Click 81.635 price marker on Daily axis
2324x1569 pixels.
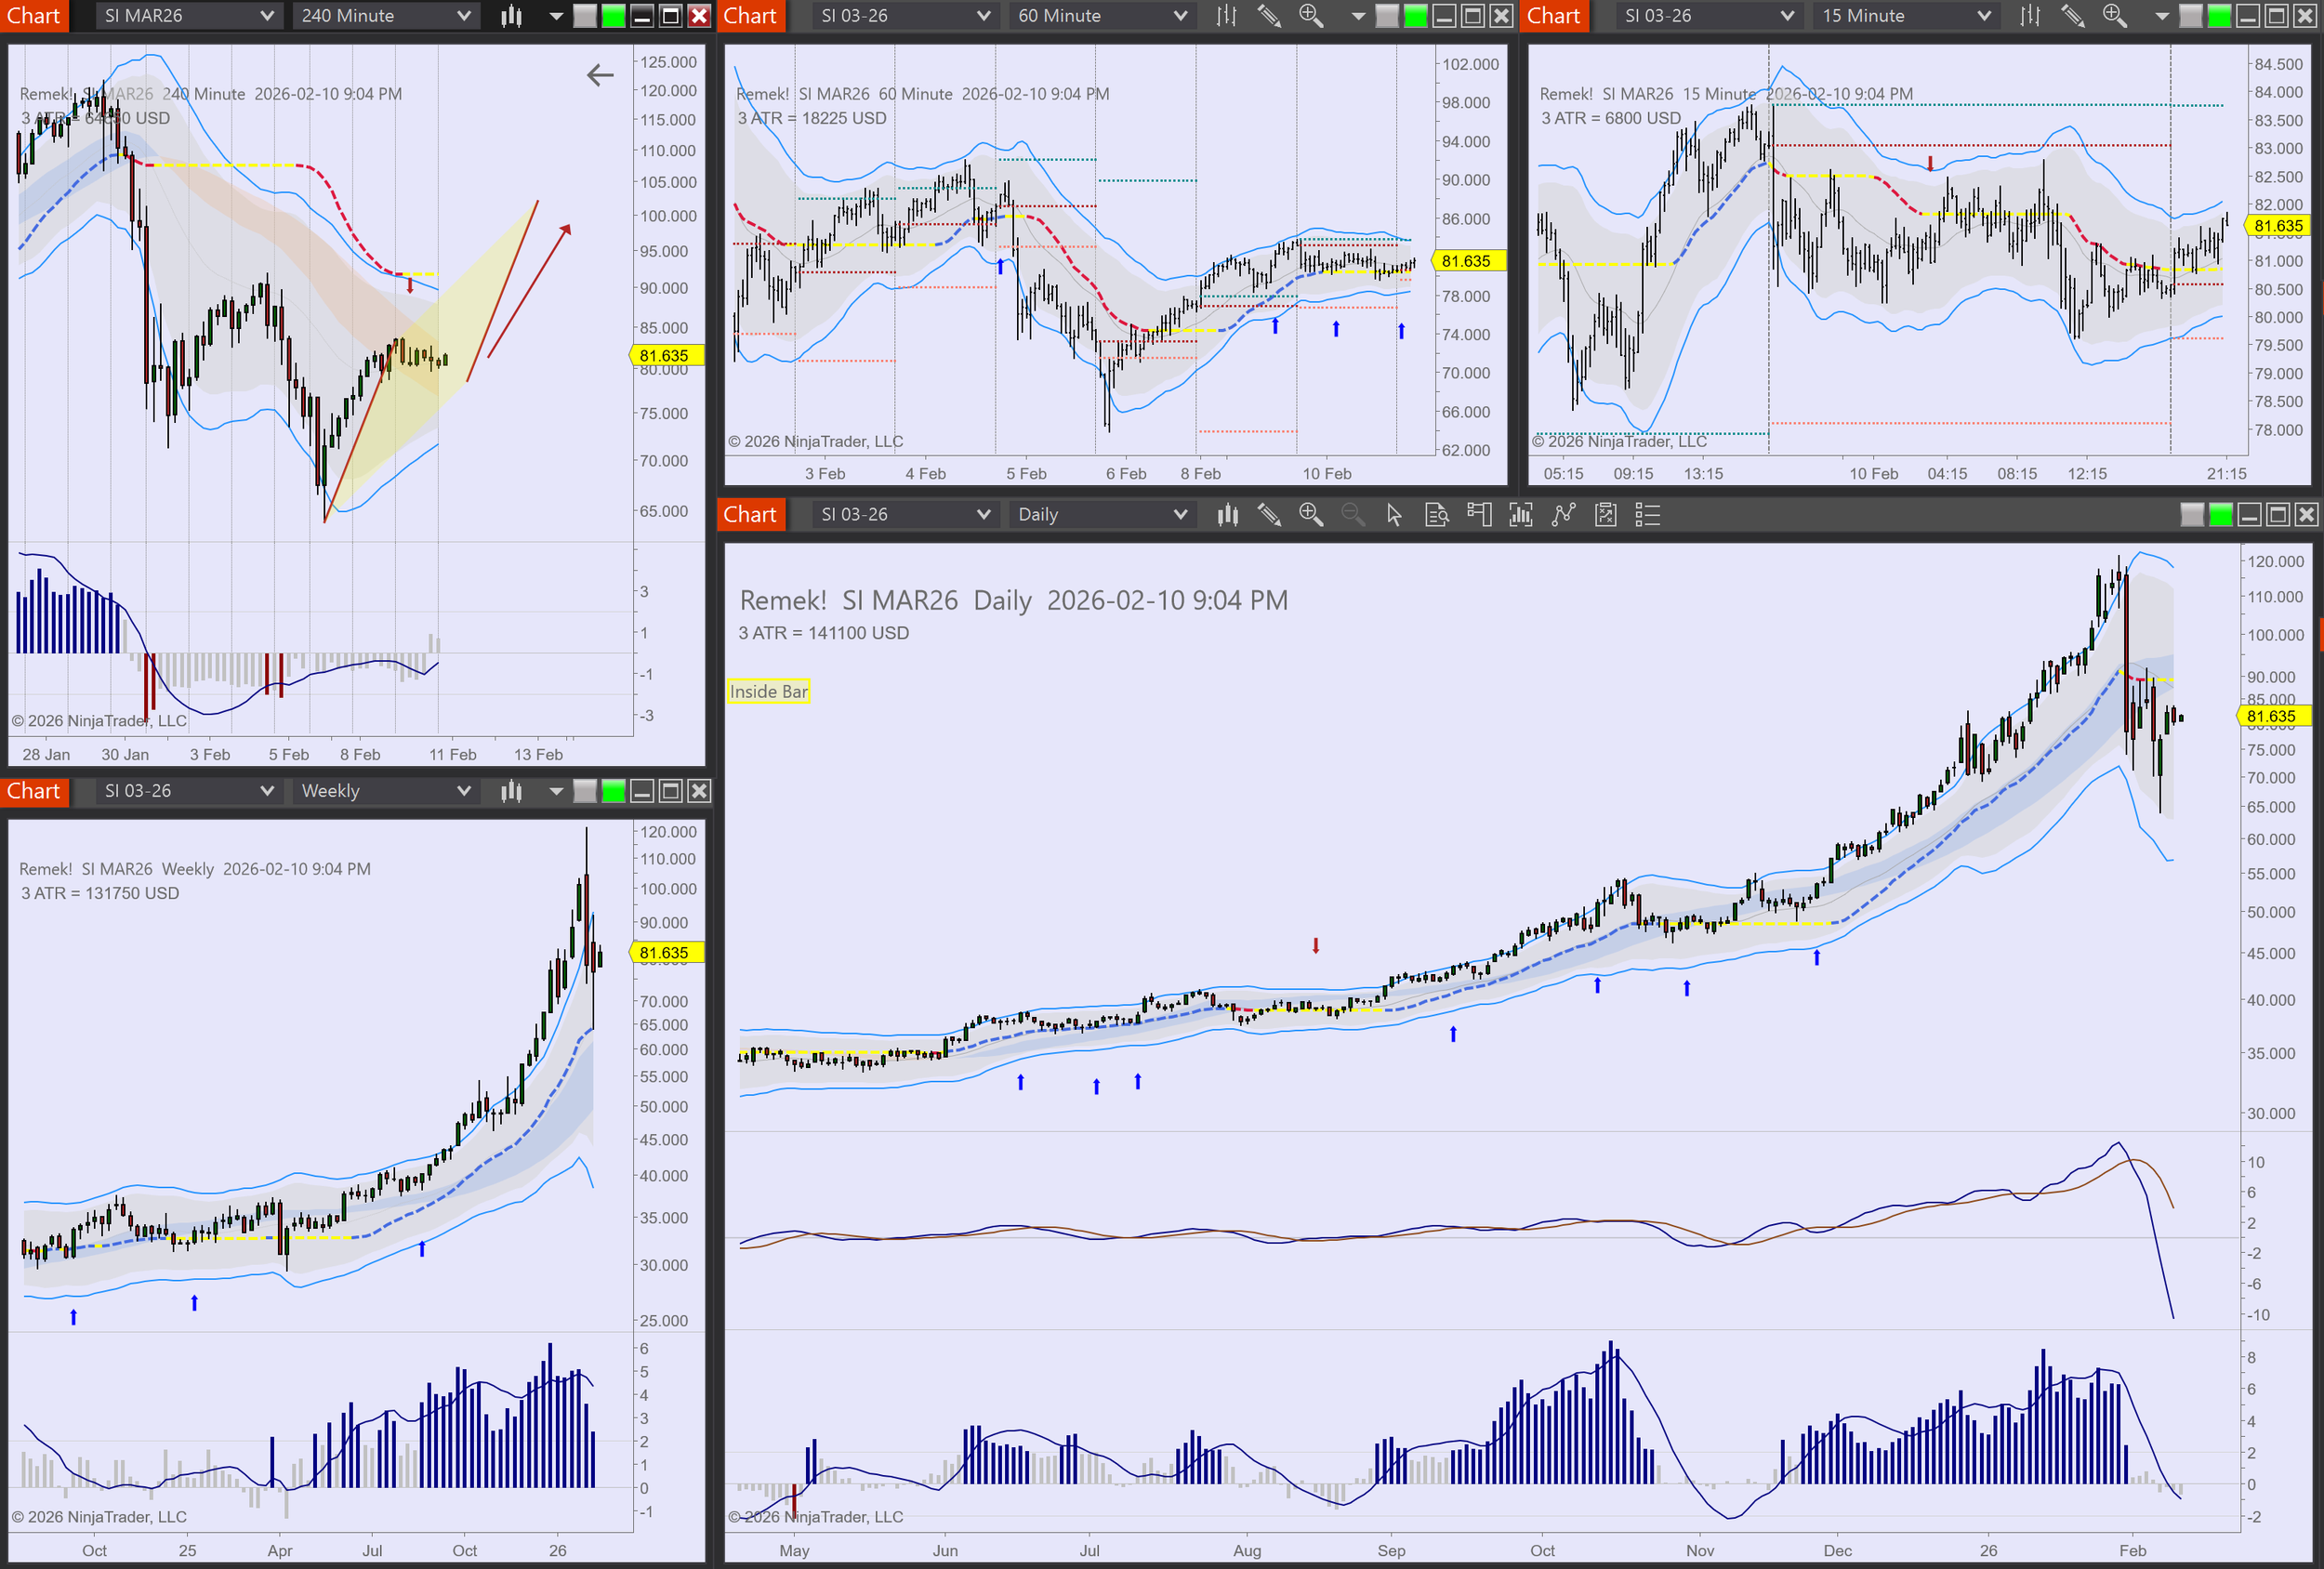(2271, 716)
